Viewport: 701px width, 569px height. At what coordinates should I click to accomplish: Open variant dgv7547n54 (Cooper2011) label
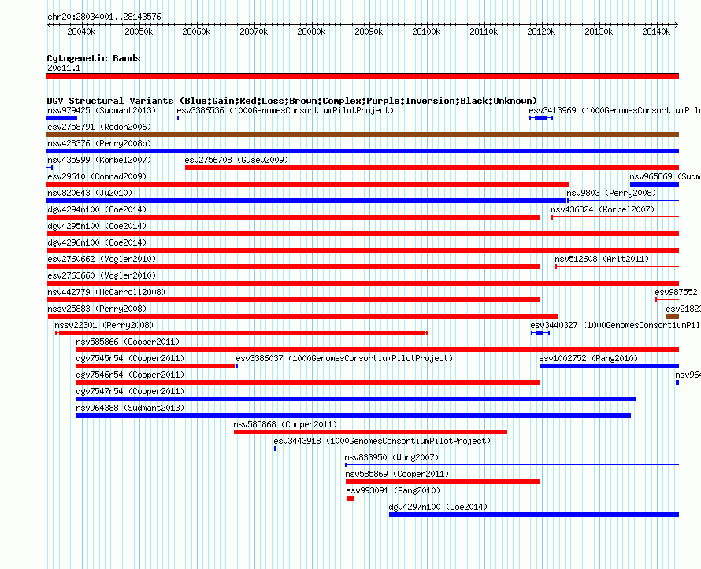tap(130, 391)
